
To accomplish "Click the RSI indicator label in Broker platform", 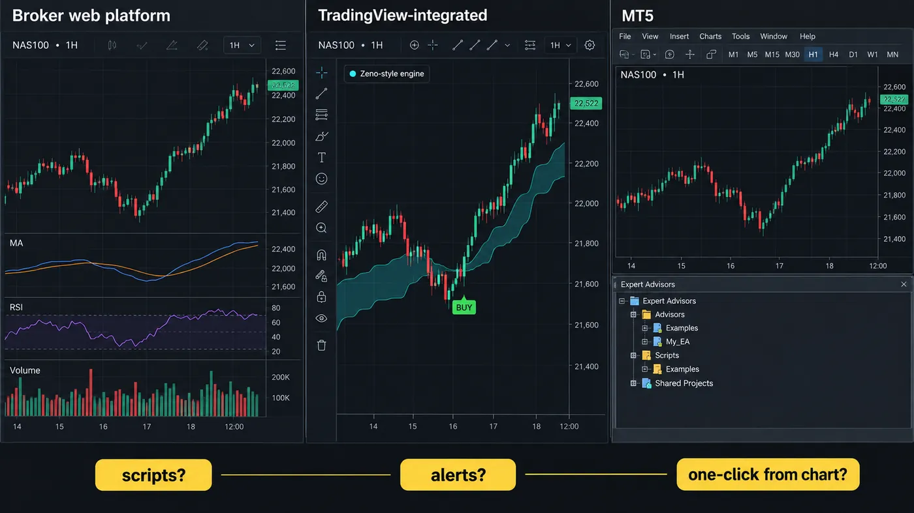I will coord(16,306).
